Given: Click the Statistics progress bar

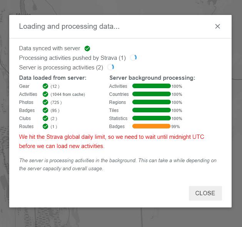Looking at the screenshot, I should pyautogui.click(x=151, y=118).
